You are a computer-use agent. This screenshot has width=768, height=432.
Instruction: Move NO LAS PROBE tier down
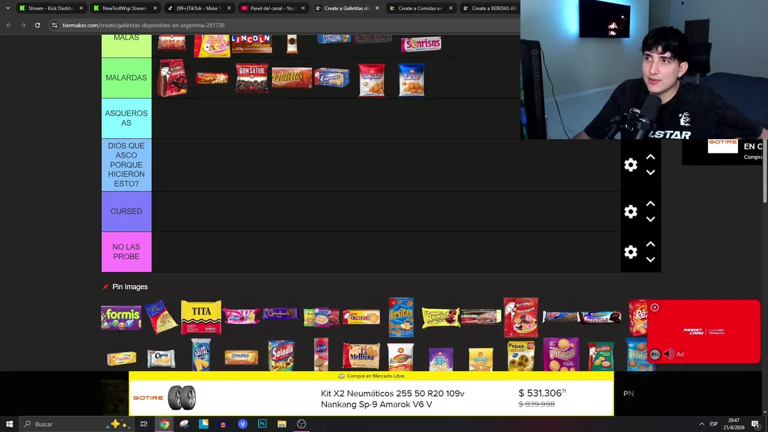pyautogui.click(x=650, y=260)
